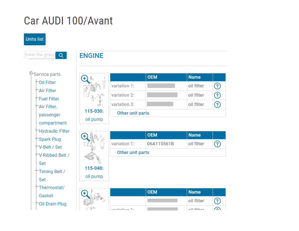Open help for variation 3 oil filter

pos(217,104)
